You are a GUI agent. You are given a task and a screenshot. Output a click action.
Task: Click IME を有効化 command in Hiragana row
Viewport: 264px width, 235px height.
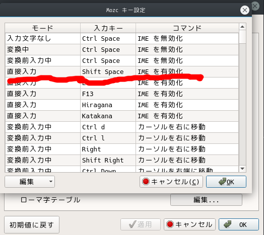[187, 105]
